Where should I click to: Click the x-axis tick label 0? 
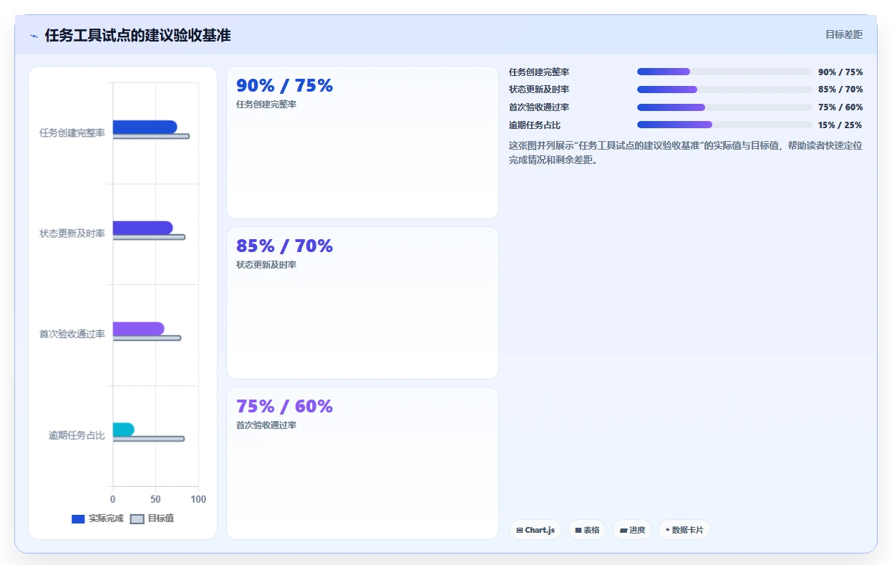tap(112, 499)
